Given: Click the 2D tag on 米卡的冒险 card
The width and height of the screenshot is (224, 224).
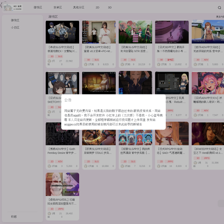Looking at the screenshot, I should pyautogui.click(x=124, y=60).
